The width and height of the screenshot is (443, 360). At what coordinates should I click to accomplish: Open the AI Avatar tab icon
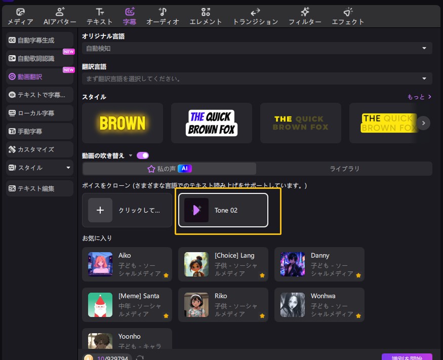pyautogui.click(x=60, y=12)
